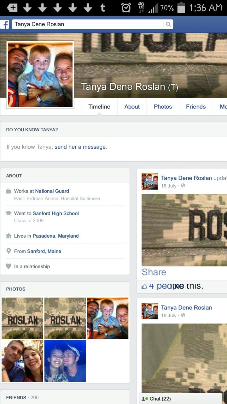Open the Timeline tab
The height and width of the screenshot is (404, 227).
(99, 107)
